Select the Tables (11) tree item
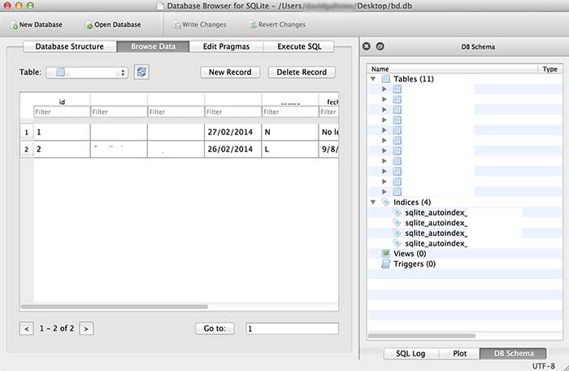The width and height of the screenshot is (569, 371). [x=414, y=79]
